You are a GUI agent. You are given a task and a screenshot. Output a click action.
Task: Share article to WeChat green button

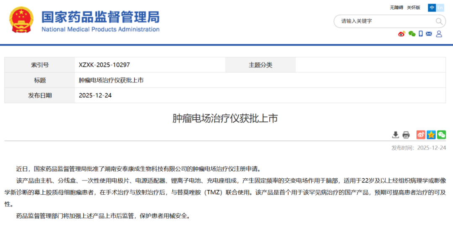click(x=441, y=135)
